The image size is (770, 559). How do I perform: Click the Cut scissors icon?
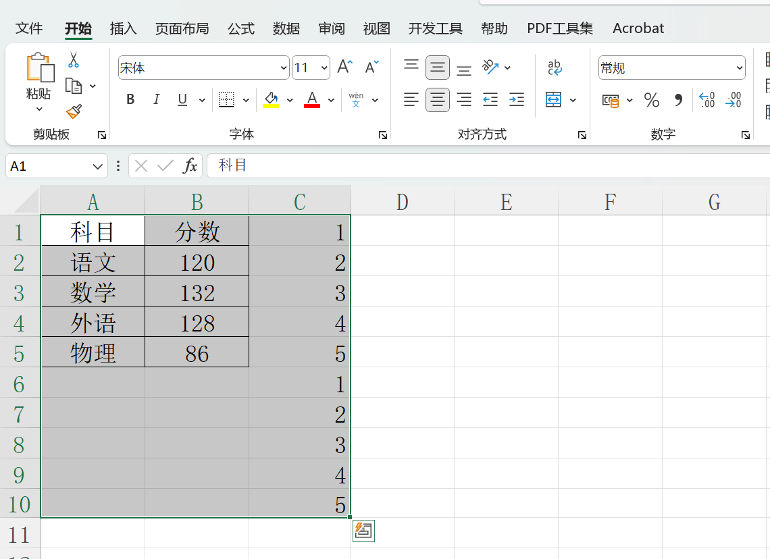tap(74, 60)
